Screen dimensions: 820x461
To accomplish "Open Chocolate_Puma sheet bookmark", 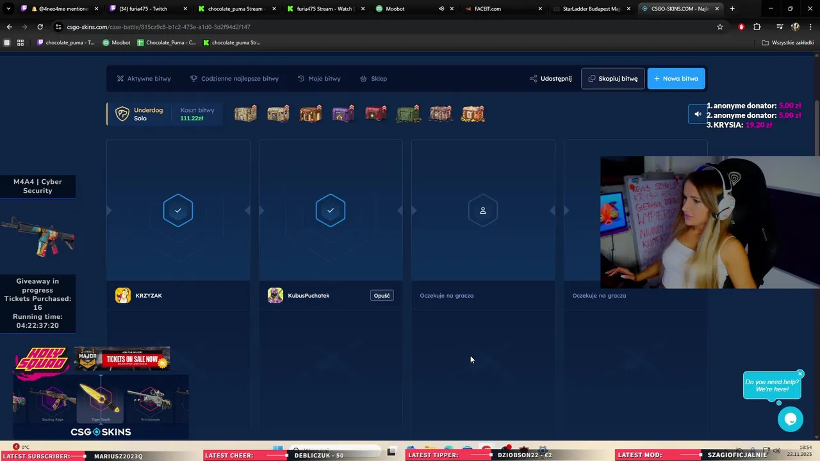I will 167,42.
